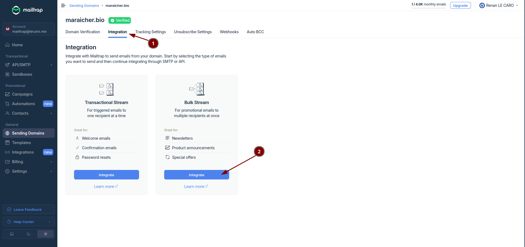Open the Renan LE CARO user dropdown
The image size is (525, 247).
tap(499, 5)
